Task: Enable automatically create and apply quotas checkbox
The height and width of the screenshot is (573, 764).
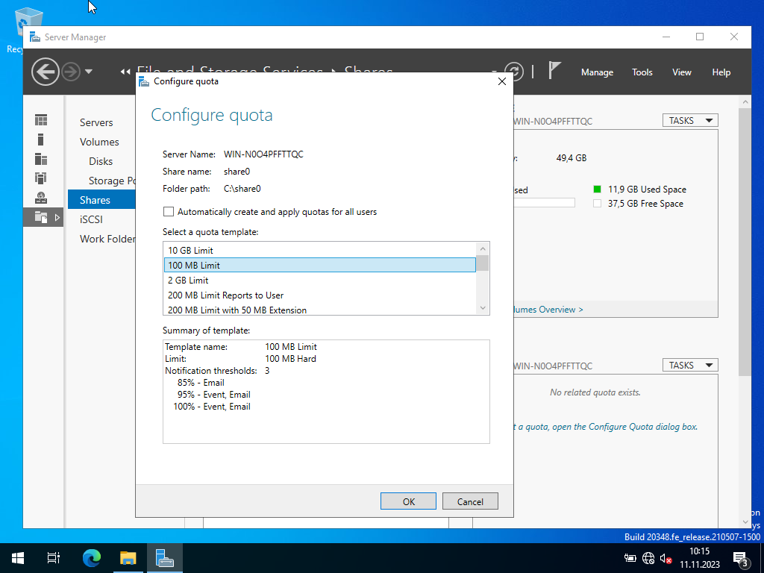Action: 169,212
